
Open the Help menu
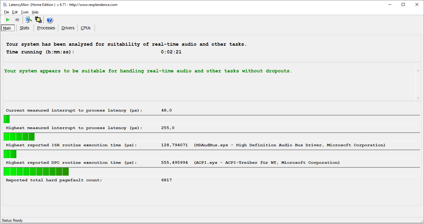click(35, 12)
